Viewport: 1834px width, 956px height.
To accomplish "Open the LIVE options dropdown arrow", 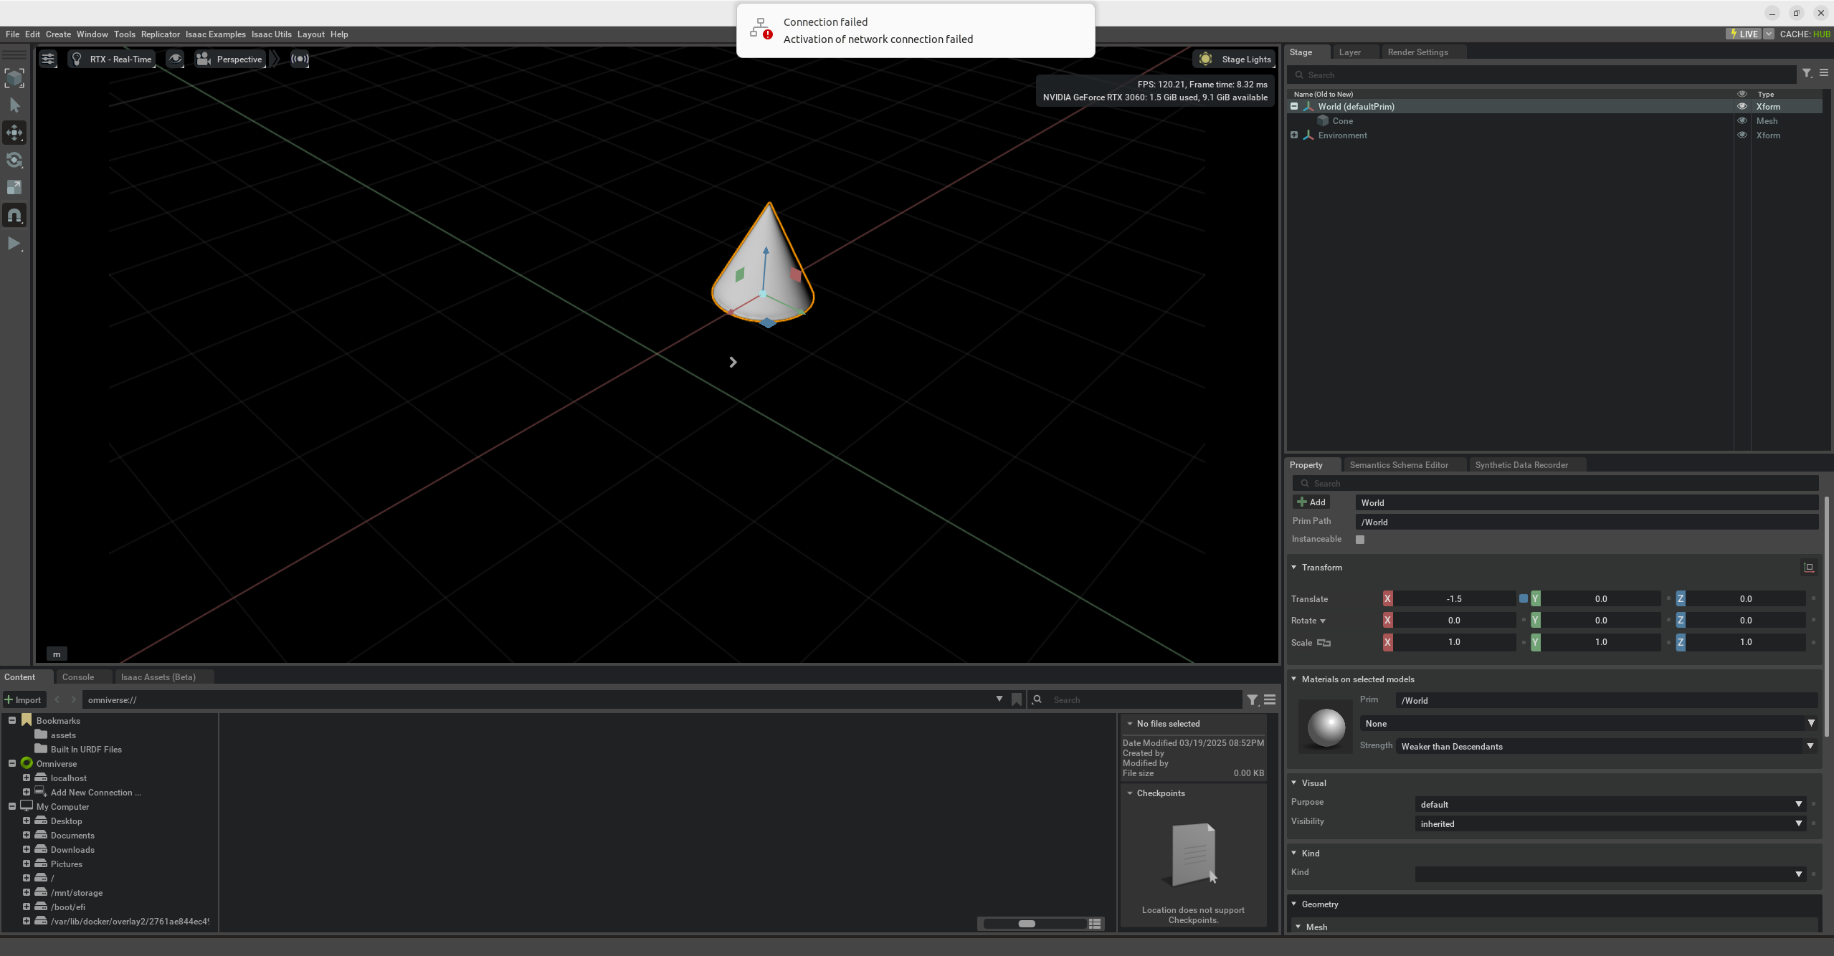I will tap(1769, 34).
